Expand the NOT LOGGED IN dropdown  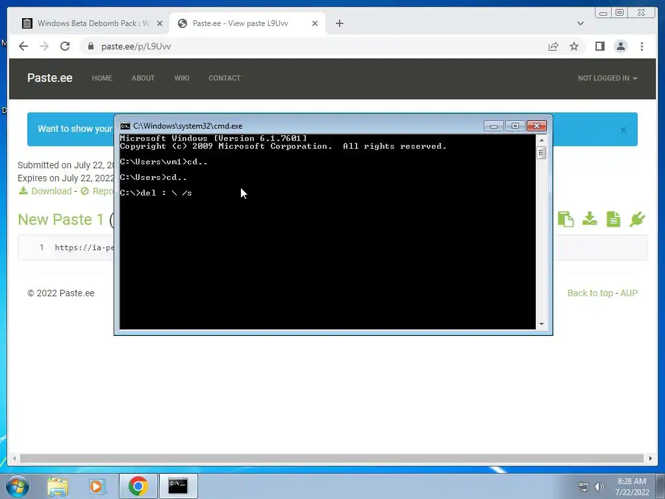607,78
